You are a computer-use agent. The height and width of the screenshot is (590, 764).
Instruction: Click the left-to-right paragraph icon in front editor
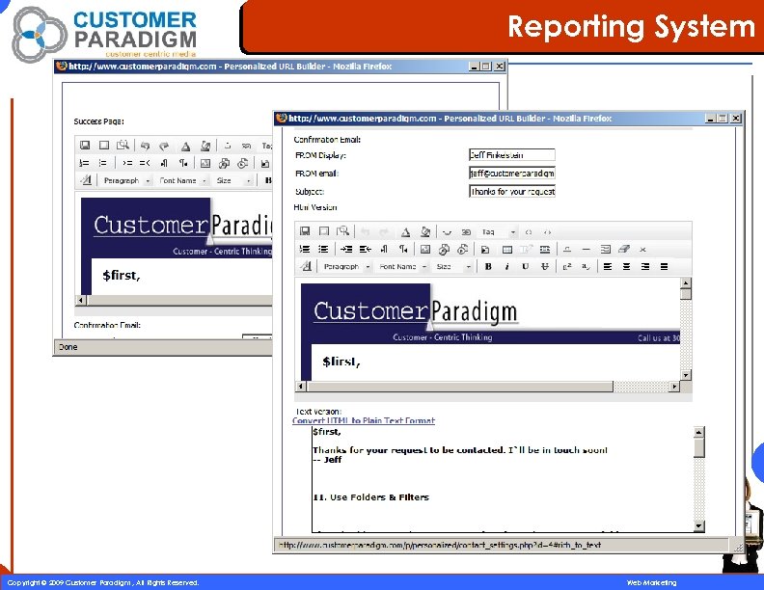[x=384, y=250]
